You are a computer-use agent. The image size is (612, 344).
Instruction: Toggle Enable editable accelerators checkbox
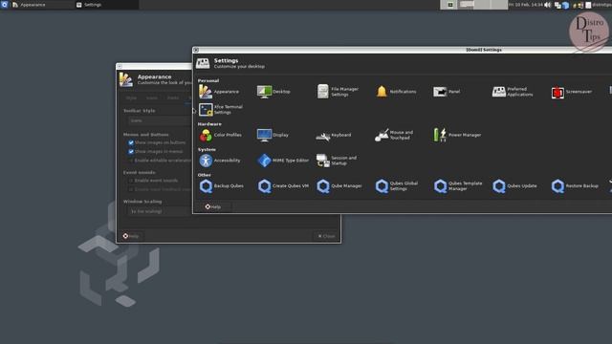coord(131,161)
